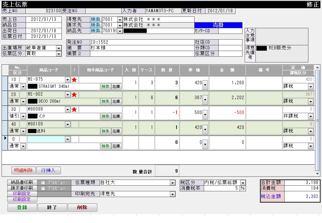Click the 検索 button for 得意先

tap(96, 19)
